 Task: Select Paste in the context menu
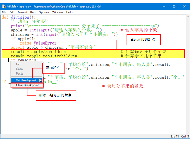click(x=19, y=74)
